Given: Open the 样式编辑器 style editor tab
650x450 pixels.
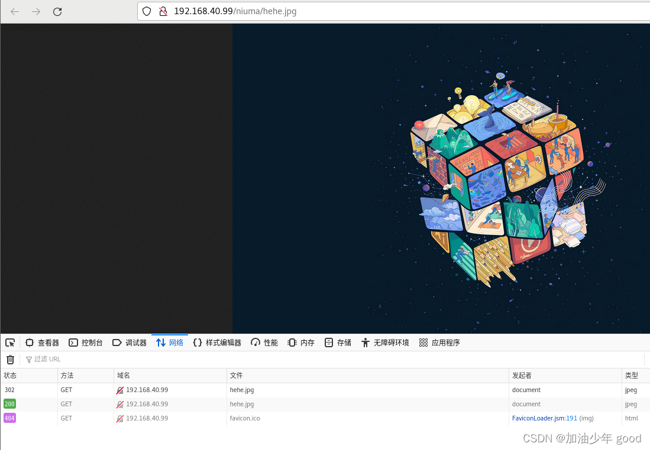Looking at the screenshot, I should pyautogui.click(x=217, y=343).
